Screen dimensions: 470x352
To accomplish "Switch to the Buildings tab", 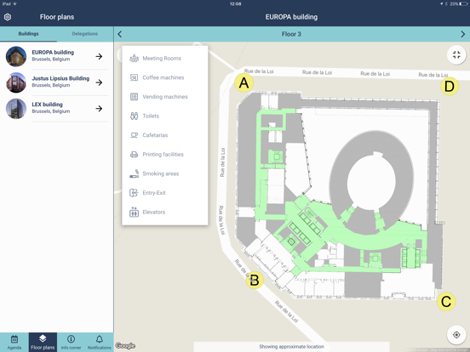I will (x=28, y=34).
